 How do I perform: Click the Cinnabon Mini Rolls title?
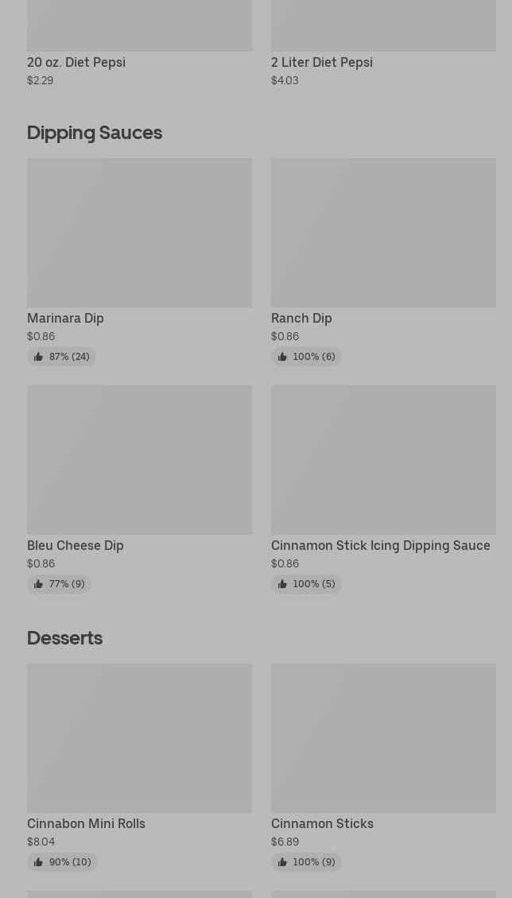(86, 823)
